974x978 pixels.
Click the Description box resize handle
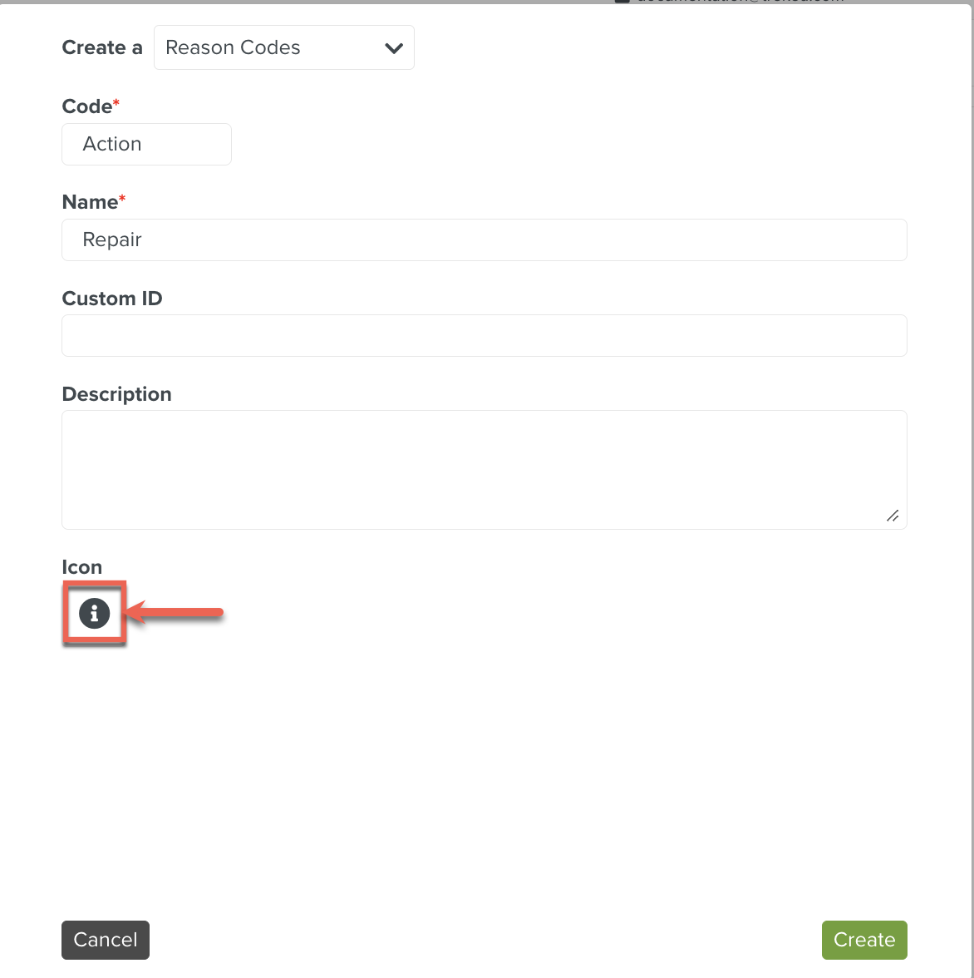pyautogui.click(x=893, y=516)
